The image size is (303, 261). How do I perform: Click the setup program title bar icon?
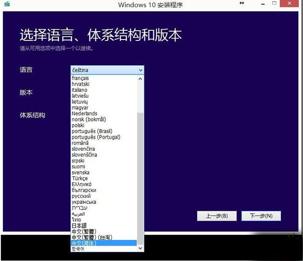(x=7, y=4)
